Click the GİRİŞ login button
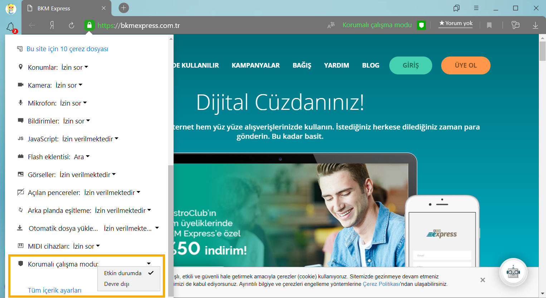 point(411,65)
